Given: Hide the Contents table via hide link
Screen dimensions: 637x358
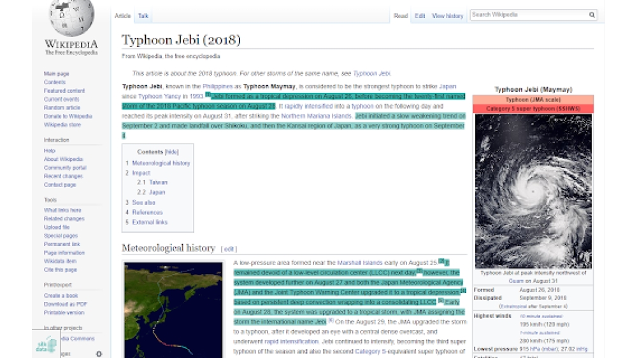Looking at the screenshot, I should point(172,152).
